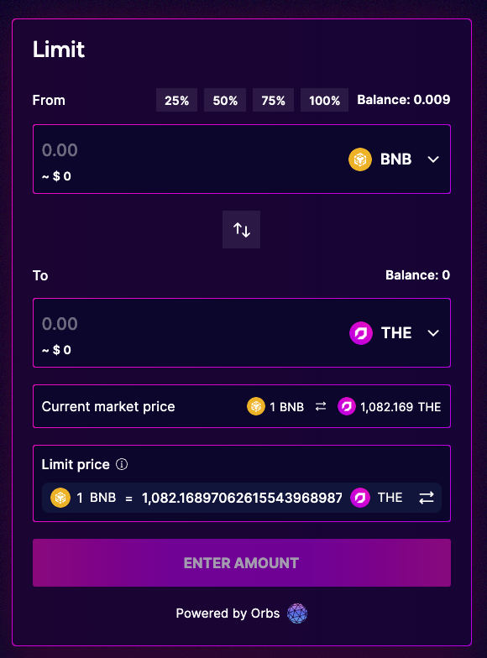
Task: Choose the 75% balance preset
Action: pos(274,100)
